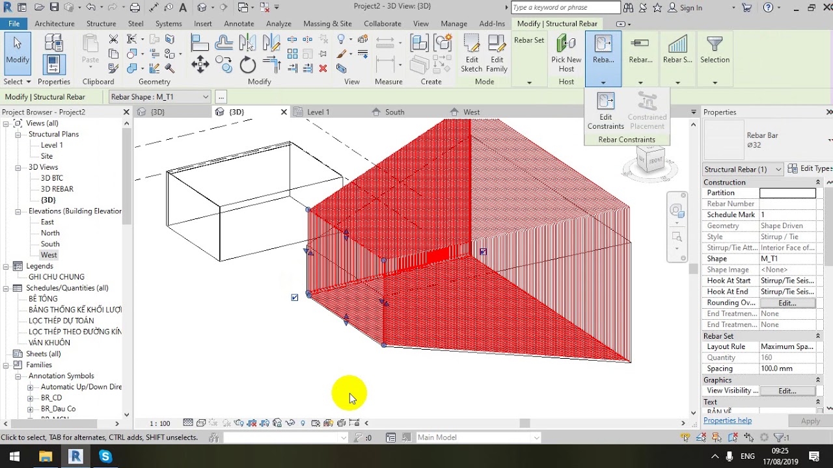Image resolution: width=833 pixels, height=468 pixels.
Task: Click the Select Elements by Face status icon
Action: click(x=733, y=437)
